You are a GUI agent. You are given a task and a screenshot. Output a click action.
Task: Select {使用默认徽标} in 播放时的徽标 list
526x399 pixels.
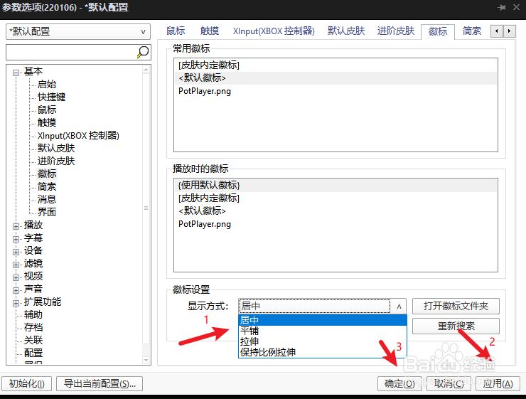click(336, 185)
